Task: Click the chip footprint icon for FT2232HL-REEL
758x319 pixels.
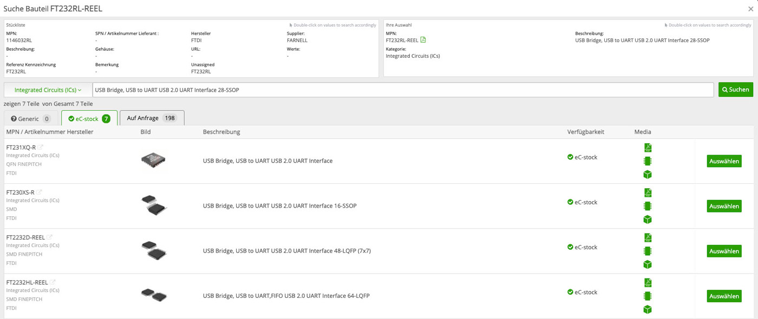Action: (648, 296)
